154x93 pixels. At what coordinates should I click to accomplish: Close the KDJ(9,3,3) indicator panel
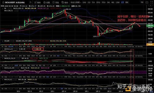[x=16, y=49]
